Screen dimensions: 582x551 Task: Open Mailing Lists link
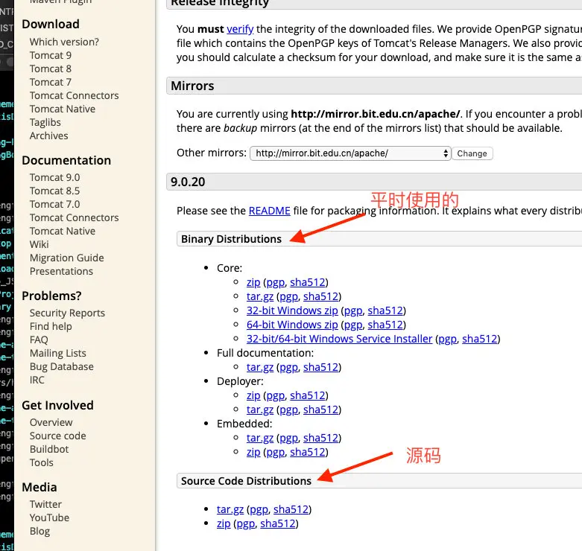click(58, 353)
